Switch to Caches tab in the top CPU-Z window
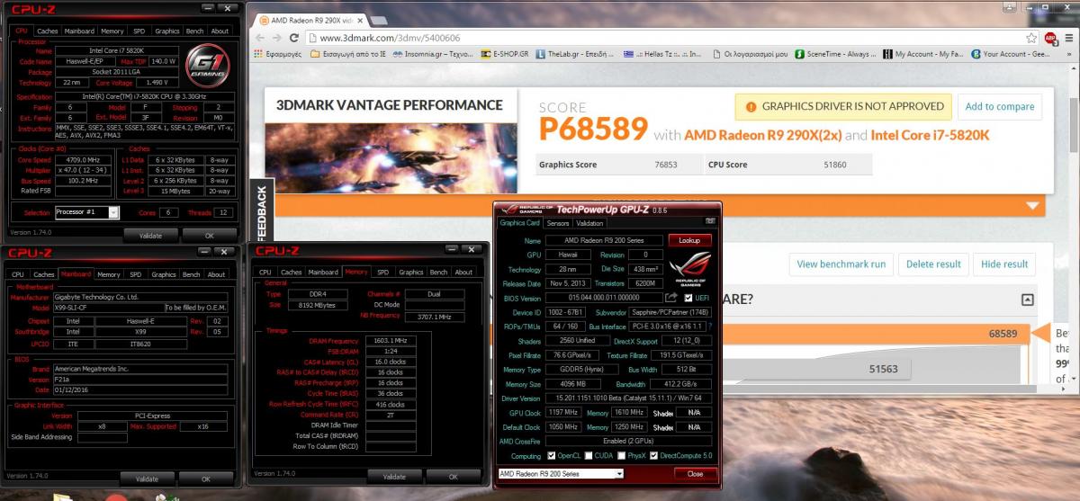The width and height of the screenshot is (1080, 501). tap(48, 31)
